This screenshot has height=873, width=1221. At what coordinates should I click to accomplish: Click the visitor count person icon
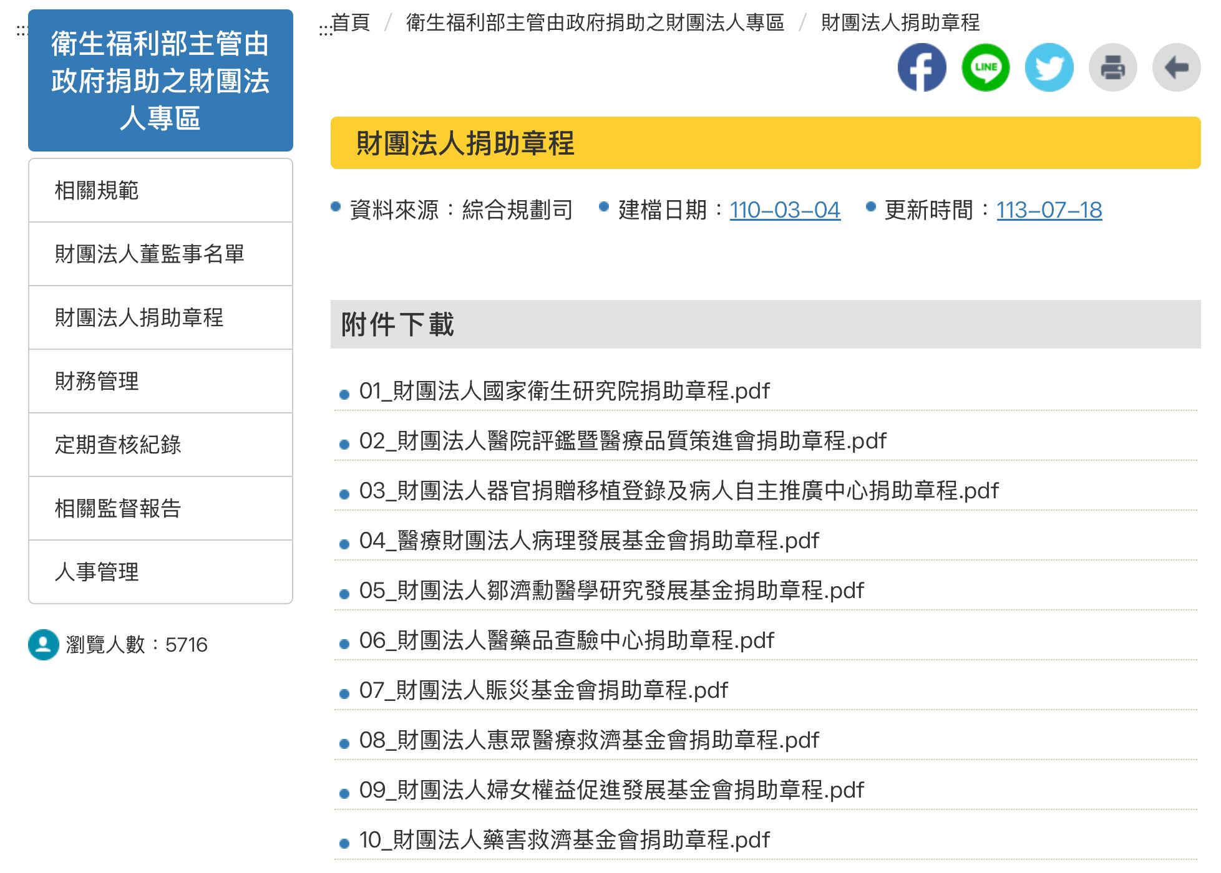(44, 644)
